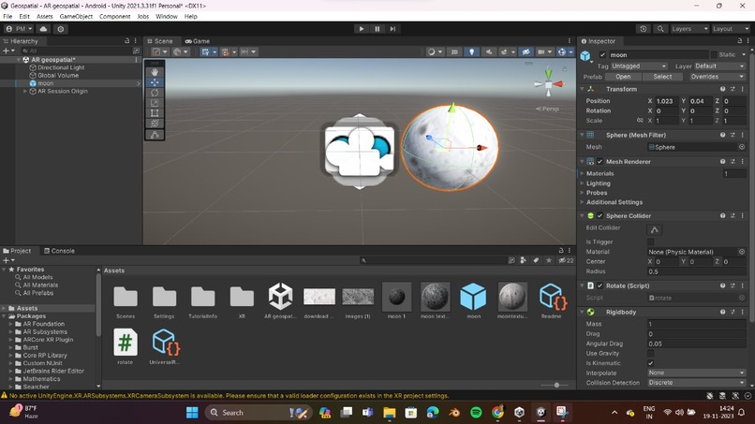Open the Assets menu
The height and width of the screenshot is (424, 755).
coord(44,16)
